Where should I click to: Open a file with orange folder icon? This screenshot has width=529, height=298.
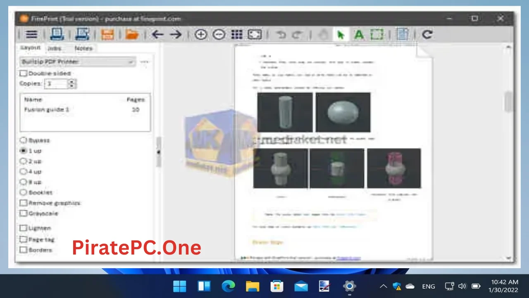(x=132, y=35)
